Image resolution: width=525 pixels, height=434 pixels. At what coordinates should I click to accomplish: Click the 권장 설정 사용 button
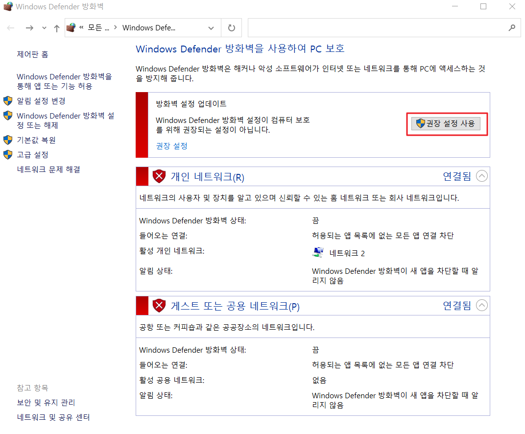point(446,123)
